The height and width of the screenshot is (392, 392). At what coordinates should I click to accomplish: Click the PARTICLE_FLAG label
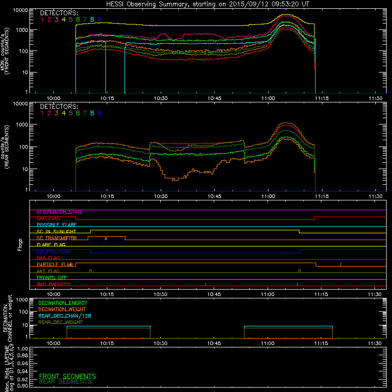55,265
